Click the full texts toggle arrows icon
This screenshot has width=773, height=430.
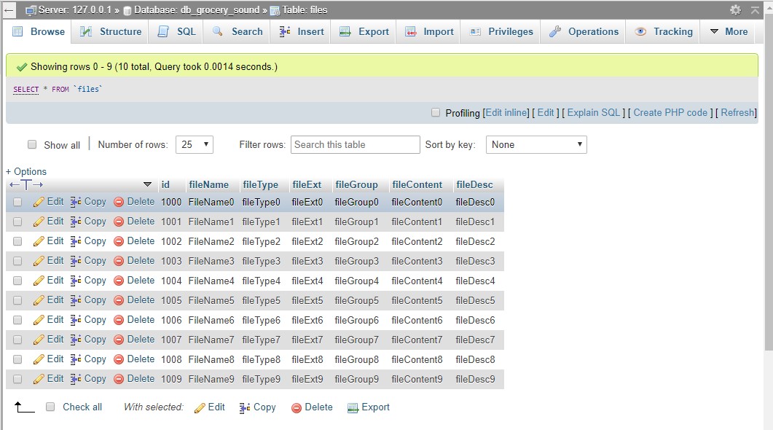pos(26,185)
